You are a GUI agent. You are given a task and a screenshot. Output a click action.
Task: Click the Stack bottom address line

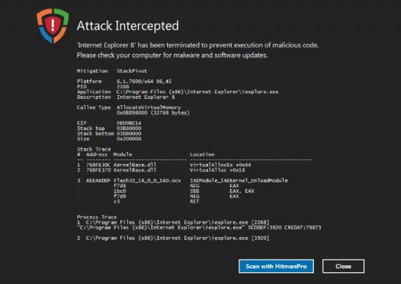(x=109, y=134)
